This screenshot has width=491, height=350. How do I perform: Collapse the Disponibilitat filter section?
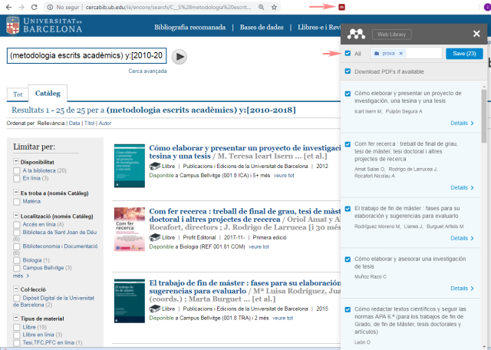click(x=16, y=162)
